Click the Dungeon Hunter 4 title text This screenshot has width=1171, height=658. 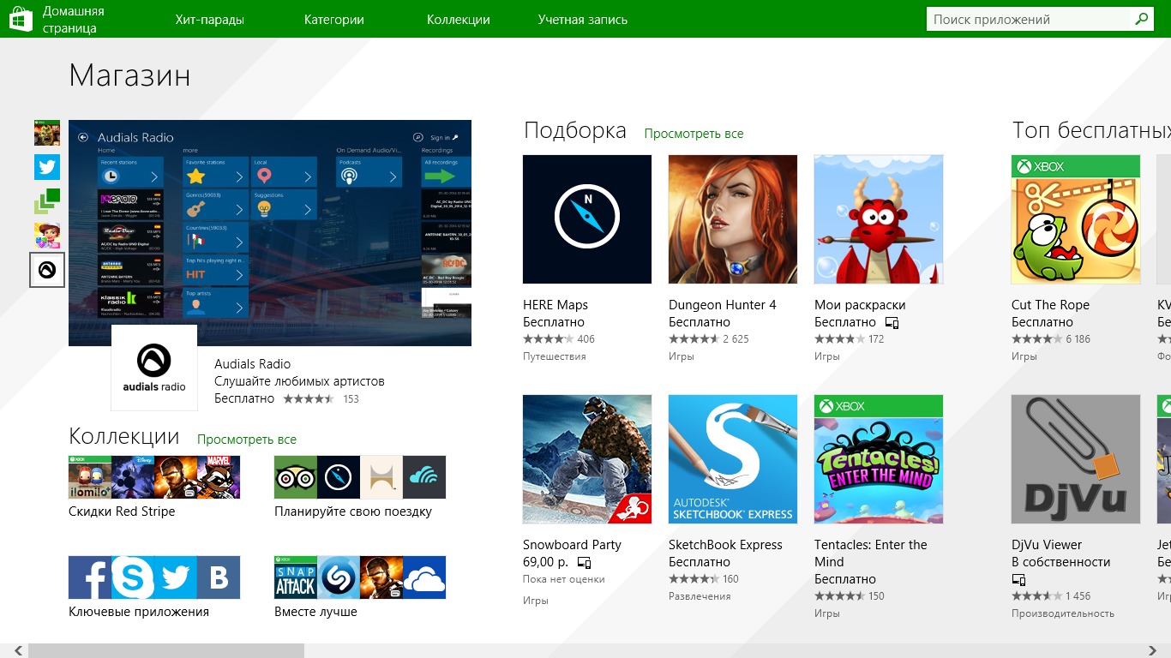[723, 305]
